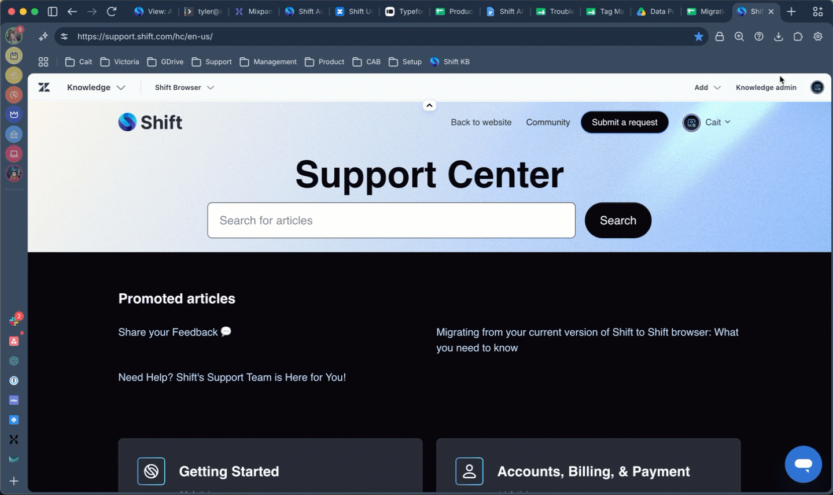Click Submit a request button
This screenshot has width=833, height=495.
click(x=624, y=122)
